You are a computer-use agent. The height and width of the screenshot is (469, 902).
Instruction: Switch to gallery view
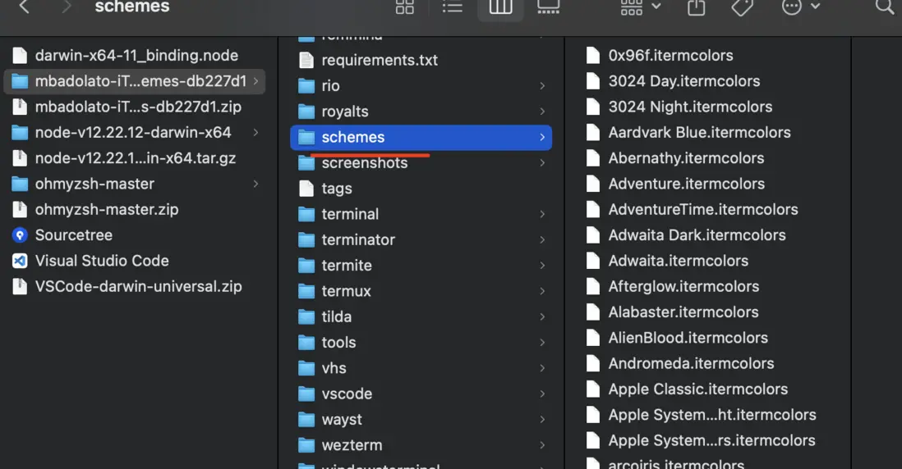[x=548, y=7]
